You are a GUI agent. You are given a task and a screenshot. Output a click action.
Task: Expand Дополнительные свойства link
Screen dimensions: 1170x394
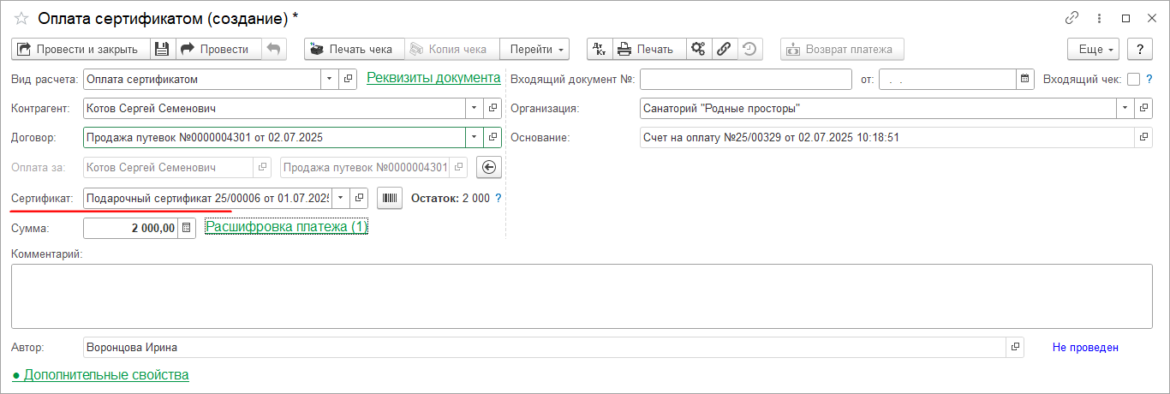(100, 375)
